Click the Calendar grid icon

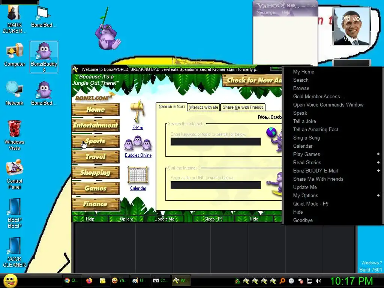pos(138,175)
